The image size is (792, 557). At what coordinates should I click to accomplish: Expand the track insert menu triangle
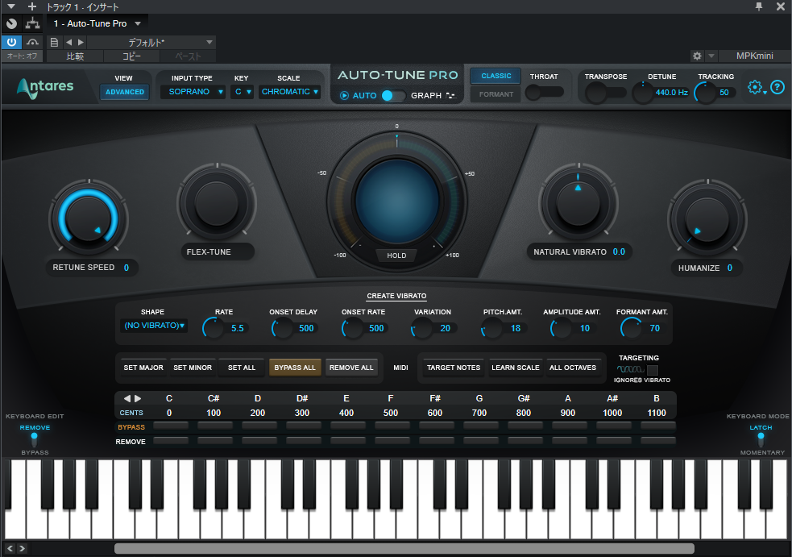coord(11,6)
